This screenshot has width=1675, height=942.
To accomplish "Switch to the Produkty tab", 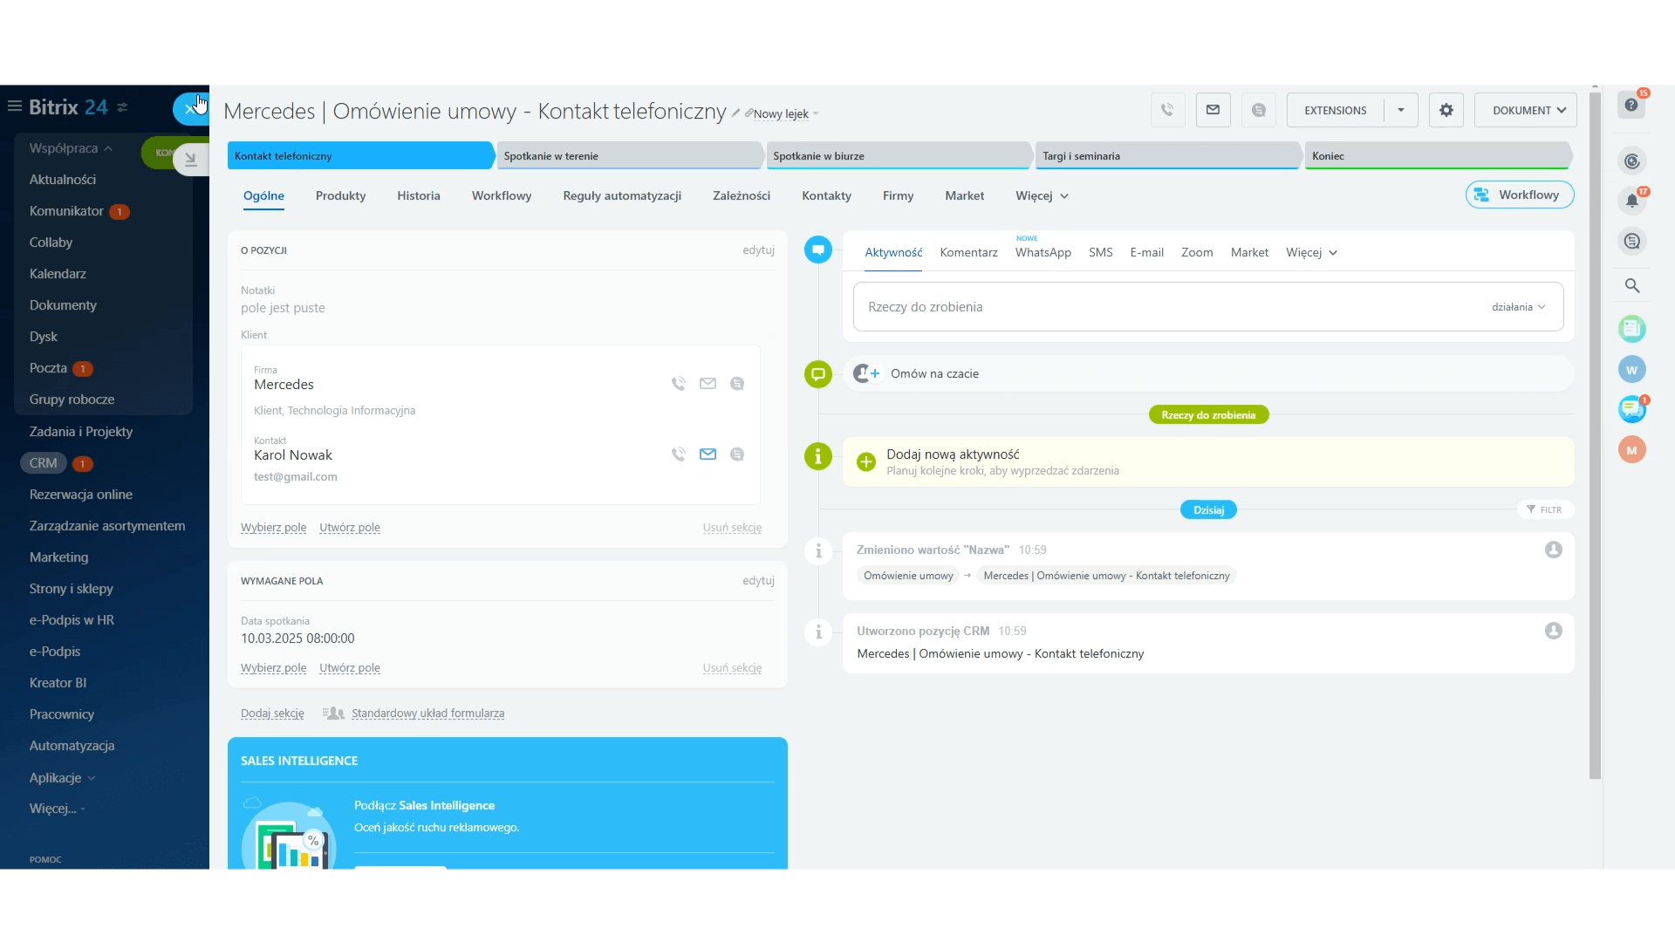I will coord(340,196).
